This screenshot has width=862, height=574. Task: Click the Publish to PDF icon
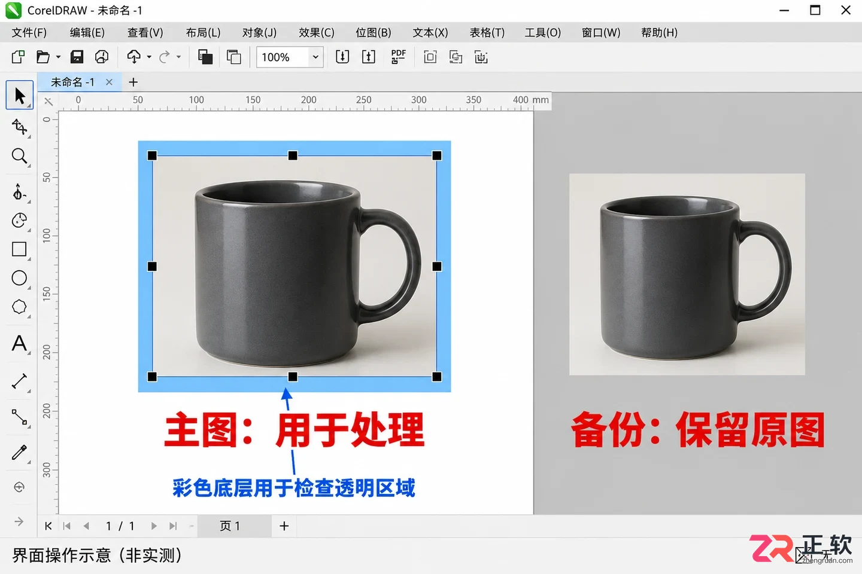coord(398,57)
